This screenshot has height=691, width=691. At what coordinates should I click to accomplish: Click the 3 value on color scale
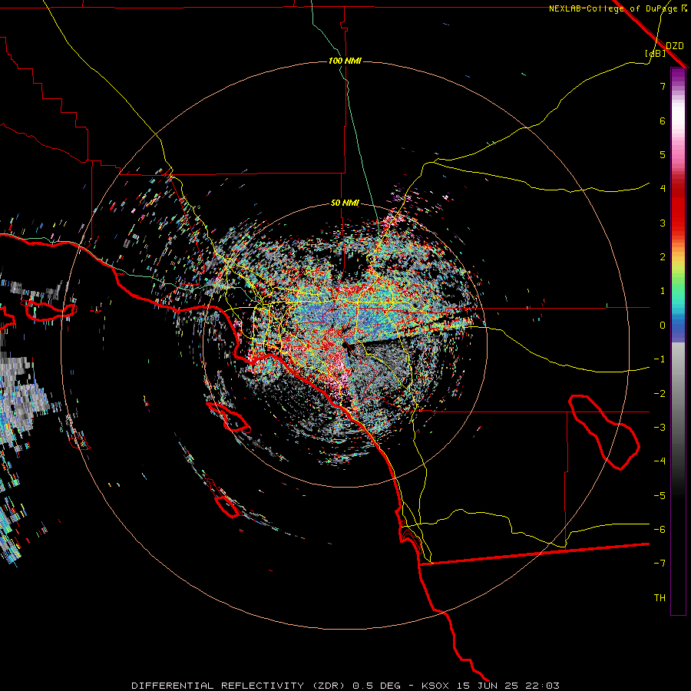click(x=663, y=223)
